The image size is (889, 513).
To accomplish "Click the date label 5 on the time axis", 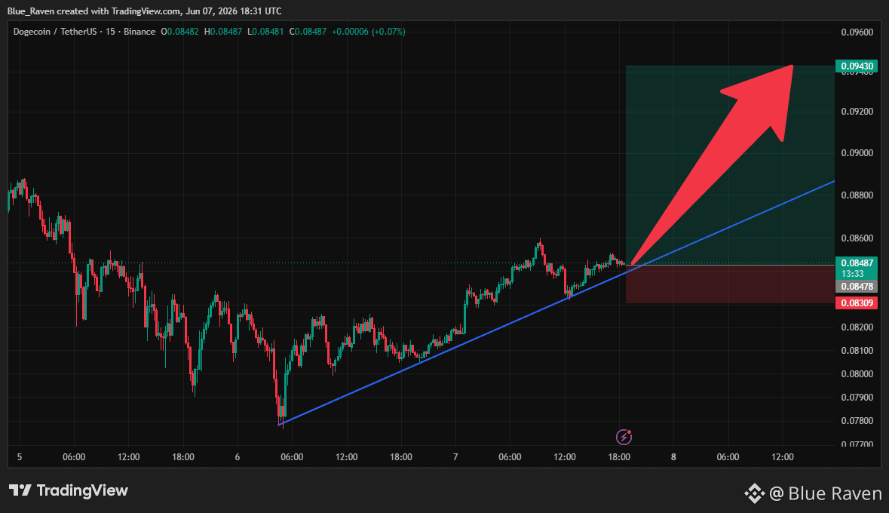I will pyautogui.click(x=20, y=457).
